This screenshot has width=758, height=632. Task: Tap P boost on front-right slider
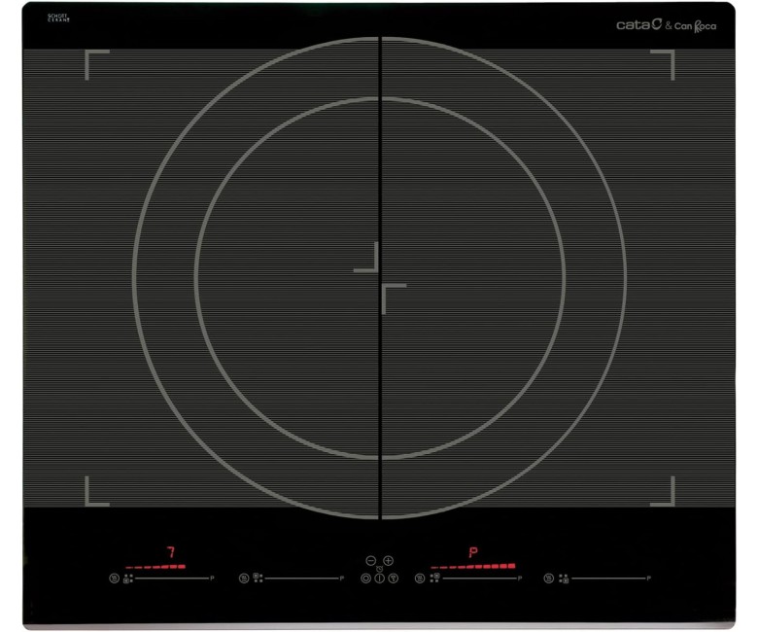pos(649,579)
